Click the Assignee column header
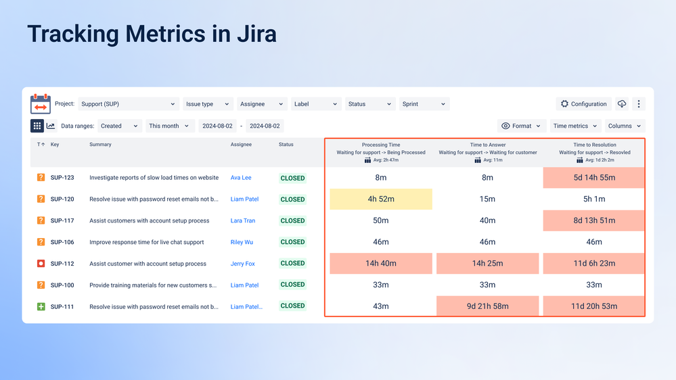The width and height of the screenshot is (676, 380). pyautogui.click(x=241, y=144)
